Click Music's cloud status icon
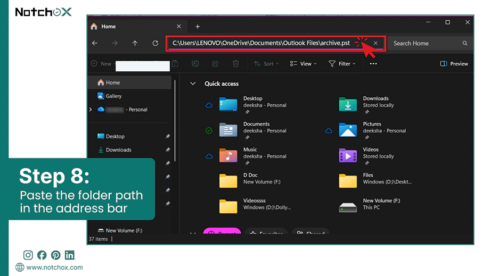This screenshot has height=276, width=491. click(x=209, y=156)
